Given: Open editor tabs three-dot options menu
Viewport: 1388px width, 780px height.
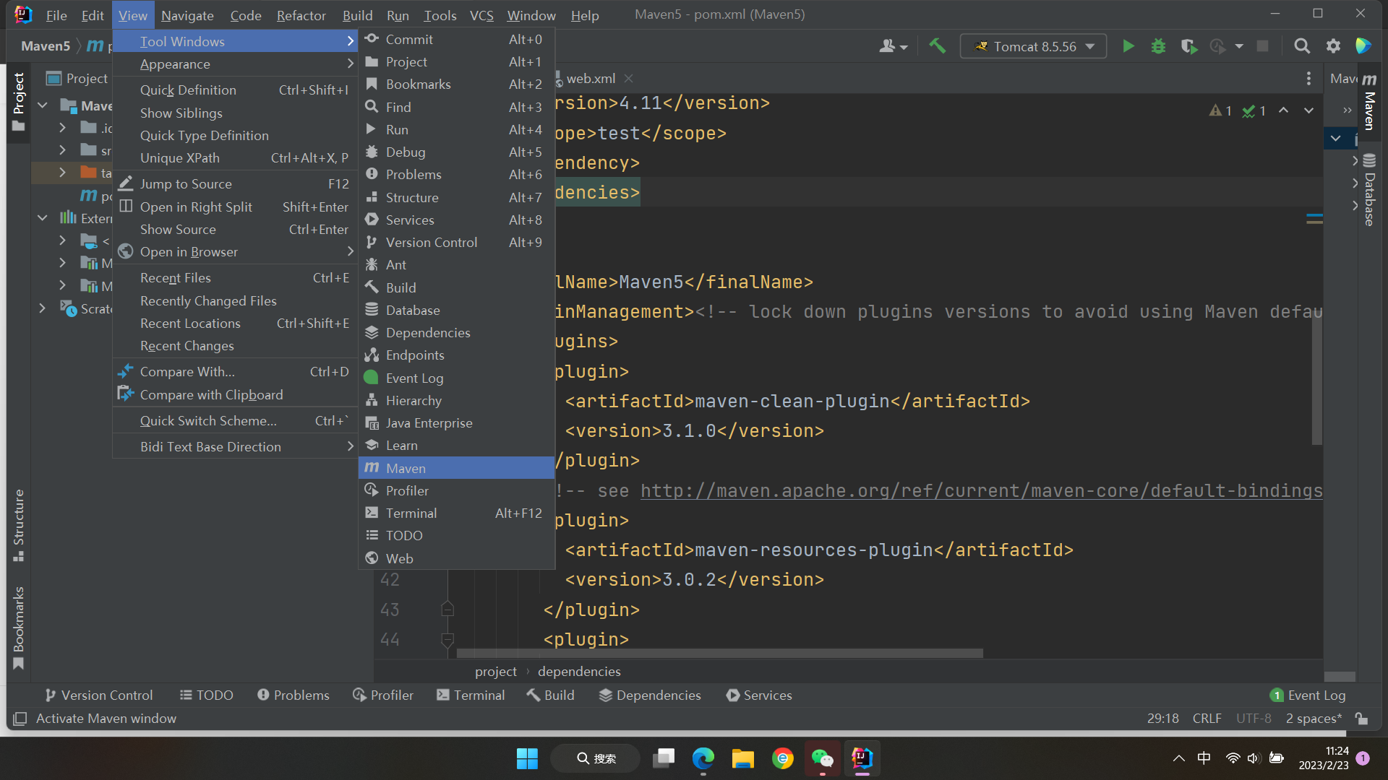Looking at the screenshot, I should (1308, 78).
